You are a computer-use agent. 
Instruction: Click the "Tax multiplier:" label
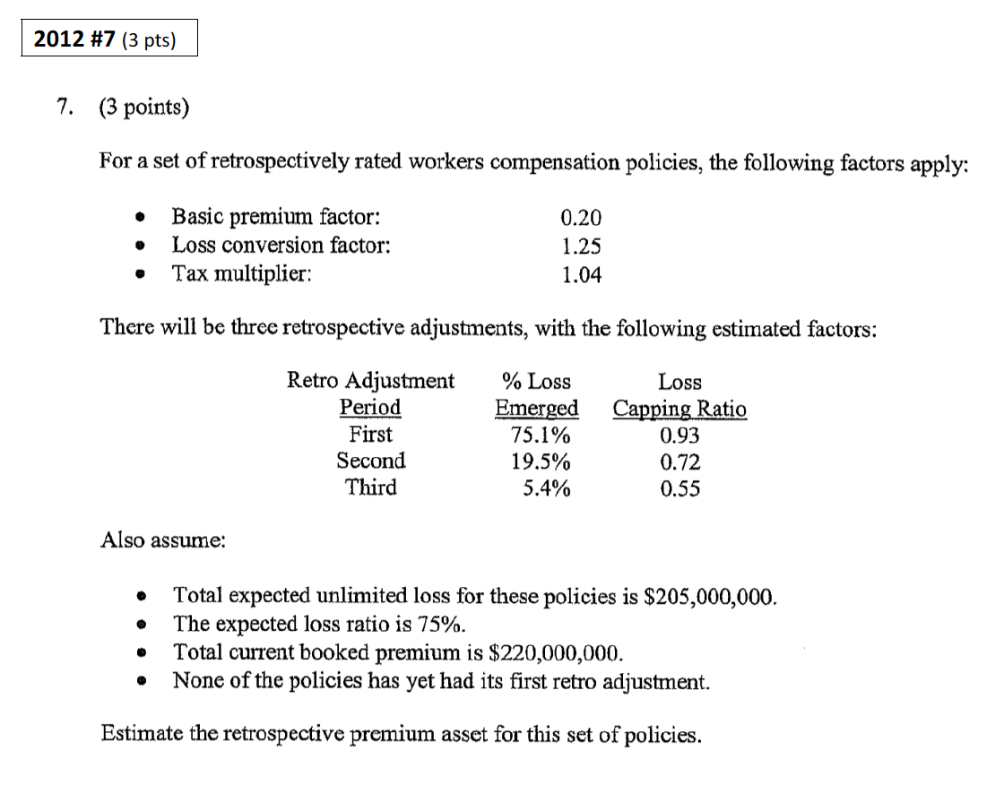tap(242, 273)
